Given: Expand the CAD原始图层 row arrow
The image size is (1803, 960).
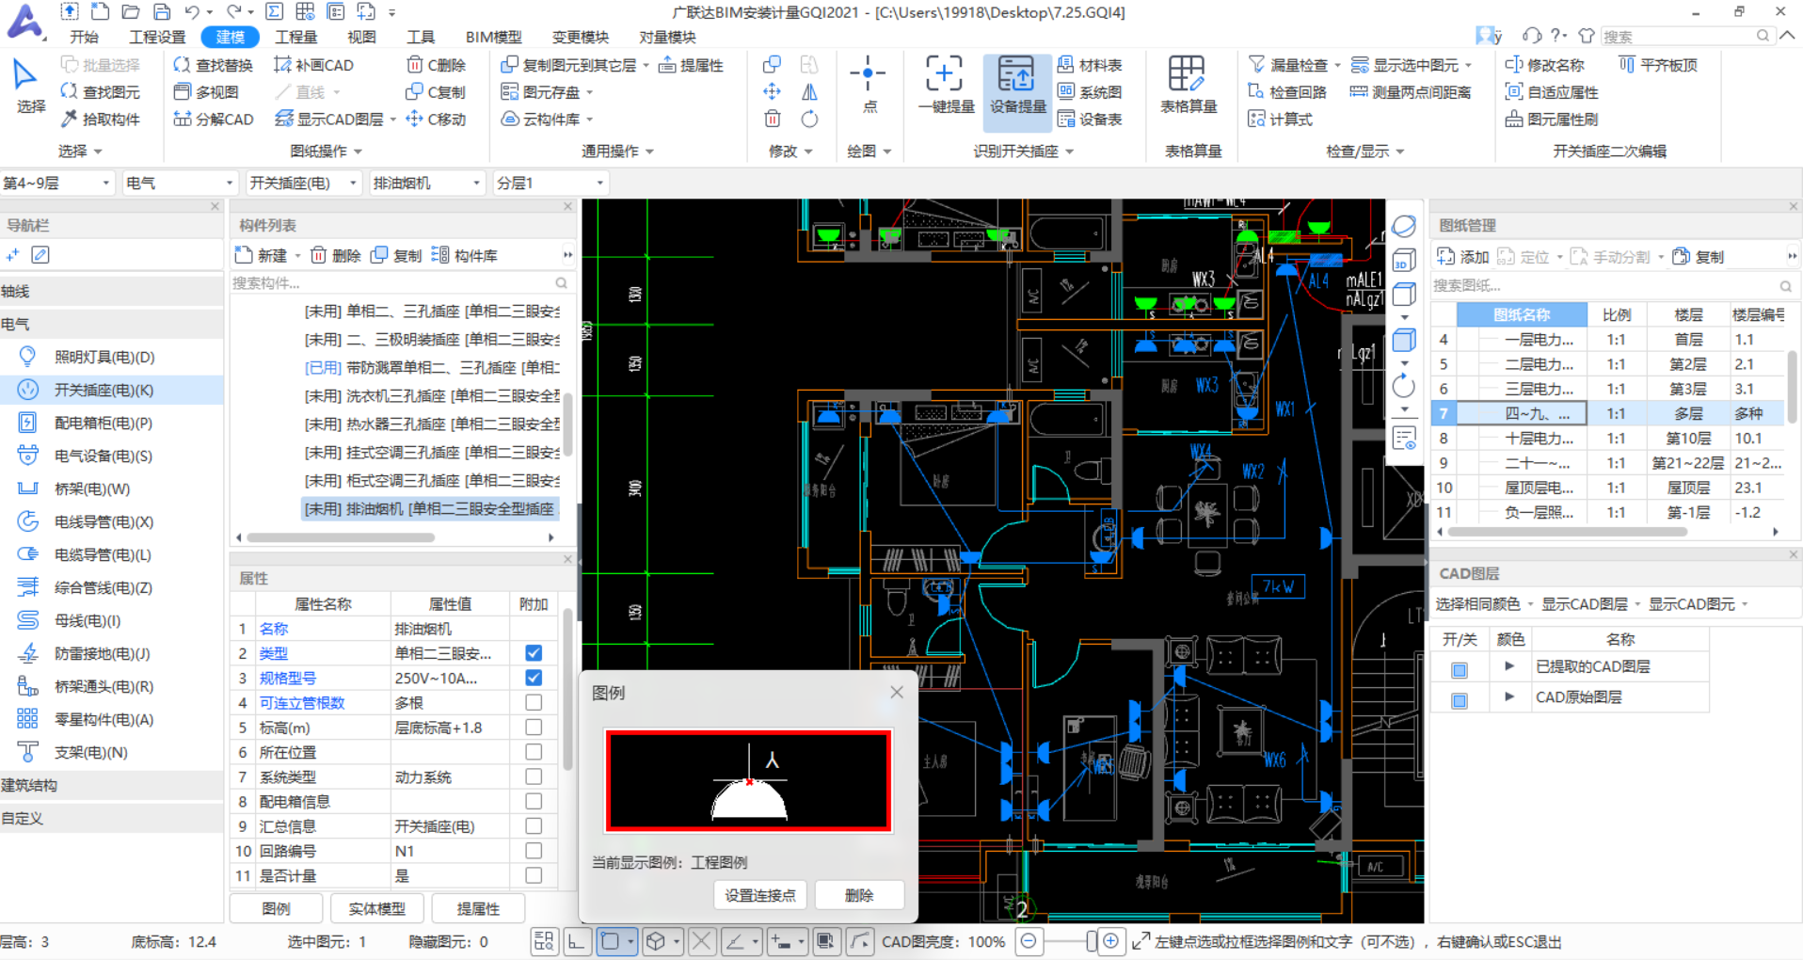Looking at the screenshot, I should (x=1509, y=697).
